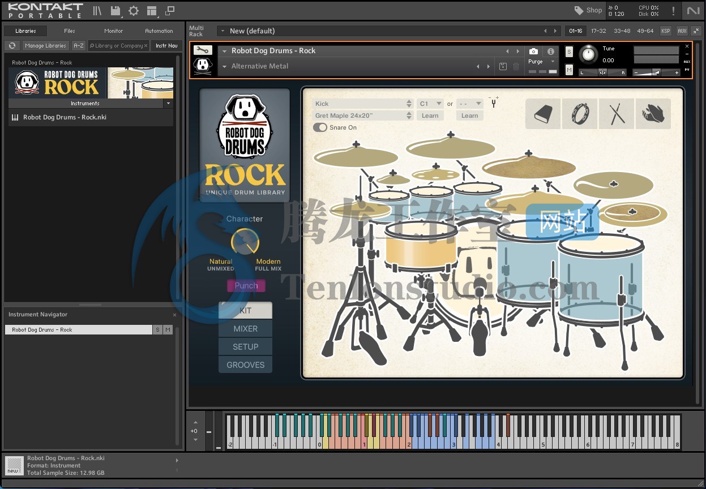Viewport: 706px width, 489px height.
Task: Solo the instrument in Instrument Navigator
Action: (157, 329)
